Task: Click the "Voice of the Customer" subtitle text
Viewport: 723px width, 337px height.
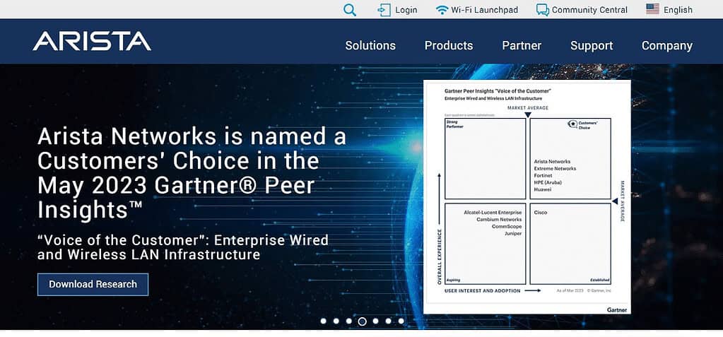Action: pyautogui.click(x=183, y=247)
